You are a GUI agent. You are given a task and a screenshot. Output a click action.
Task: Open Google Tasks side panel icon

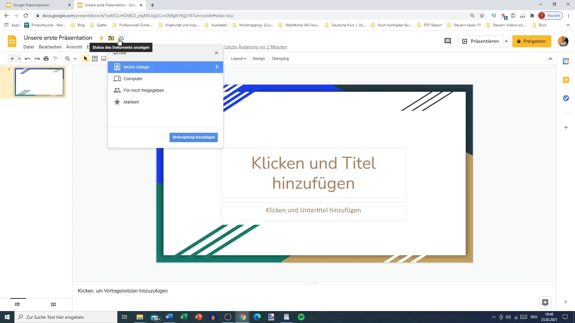tap(566, 98)
